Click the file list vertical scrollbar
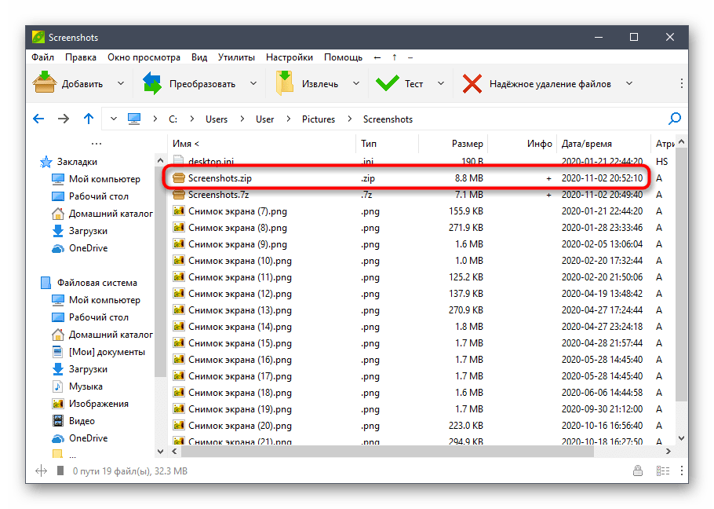This screenshot has width=714, height=509. [x=681, y=275]
